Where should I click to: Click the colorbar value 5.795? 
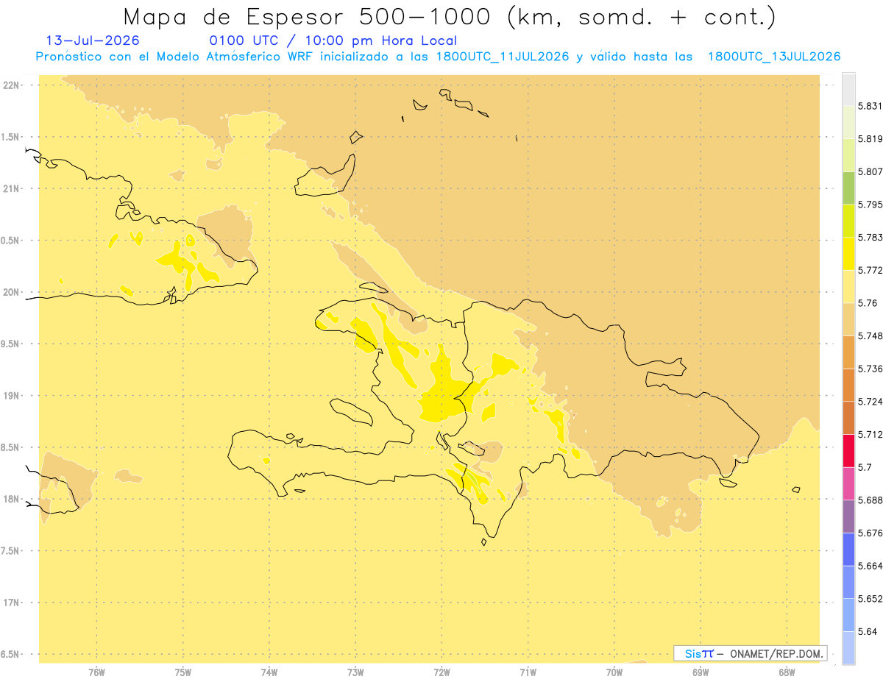click(x=870, y=205)
